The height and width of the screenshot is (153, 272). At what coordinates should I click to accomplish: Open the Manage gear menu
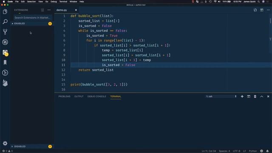coord(5,143)
